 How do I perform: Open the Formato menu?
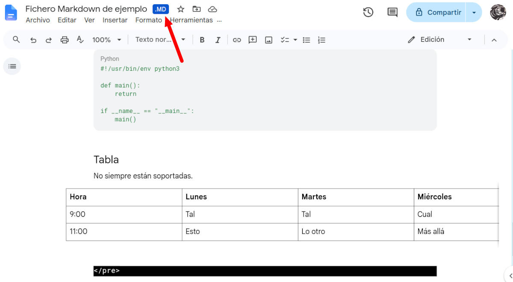point(148,20)
